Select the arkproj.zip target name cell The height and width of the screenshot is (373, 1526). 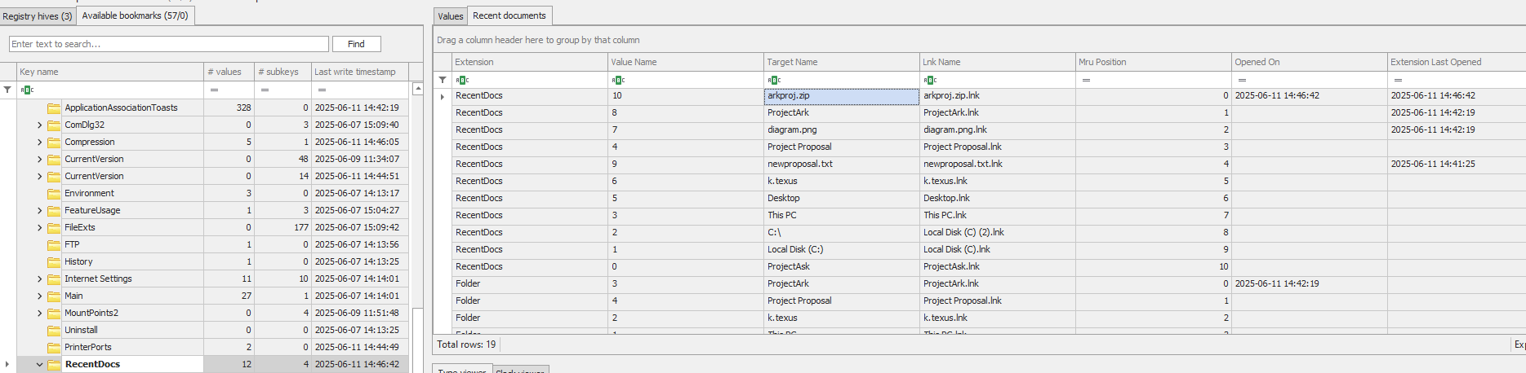point(841,96)
